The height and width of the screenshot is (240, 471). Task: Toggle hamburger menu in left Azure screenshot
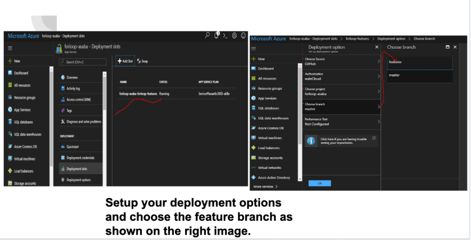[10, 48]
